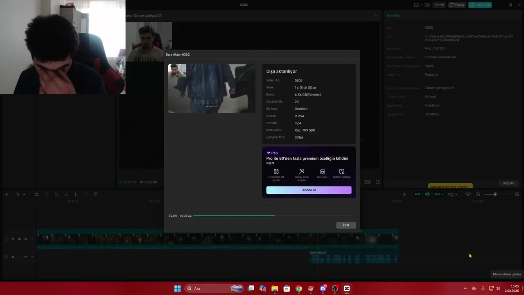This screenshot has height=295, width=524.
Task: Click the main video clip in timeline
Action: pyautogui.click(x=217, y=238)
